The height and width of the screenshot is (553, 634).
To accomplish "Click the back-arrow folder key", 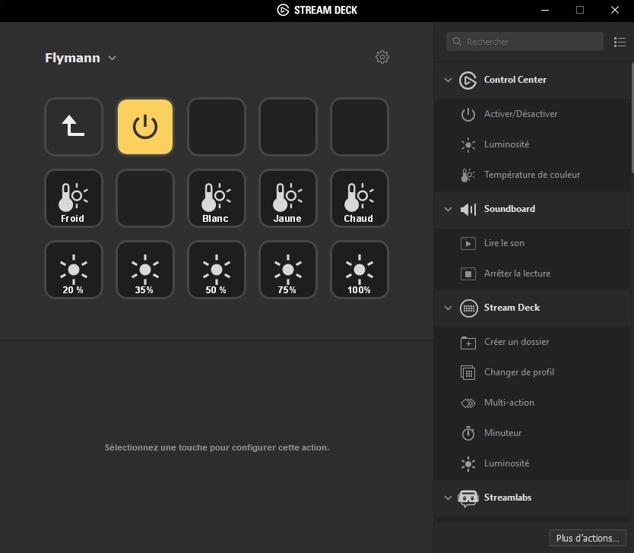I will coord(74,126).
